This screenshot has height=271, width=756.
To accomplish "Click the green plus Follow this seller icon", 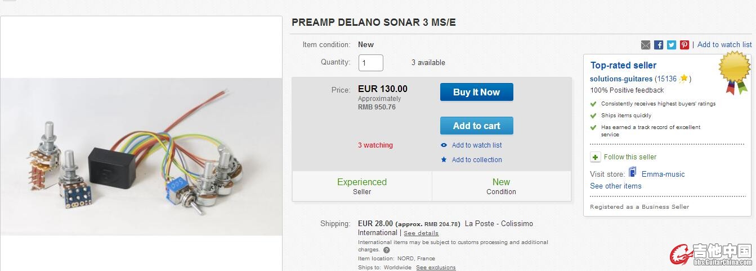I will click(x=595, y=157).
